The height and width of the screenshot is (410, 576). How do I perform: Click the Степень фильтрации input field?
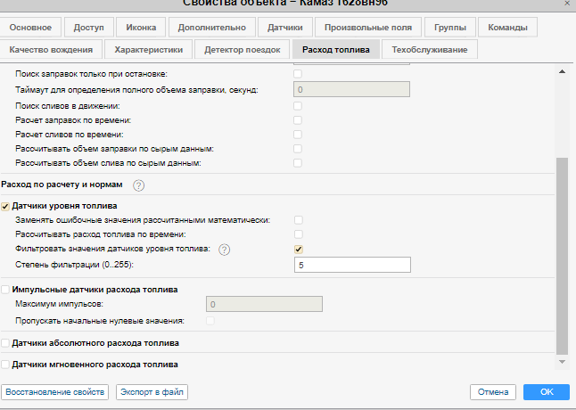point(351,265)
